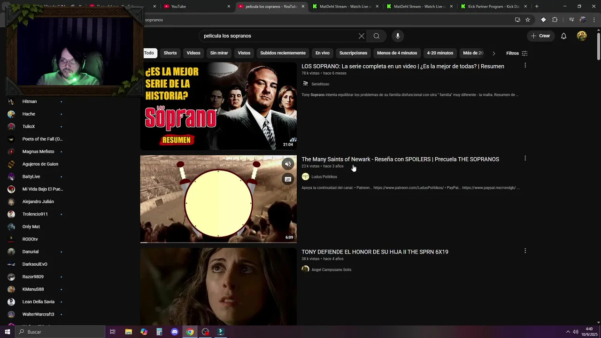Expand hidden system tray icons
The width and height of the screenshot is (601, 338).
[x=568, y=332]
